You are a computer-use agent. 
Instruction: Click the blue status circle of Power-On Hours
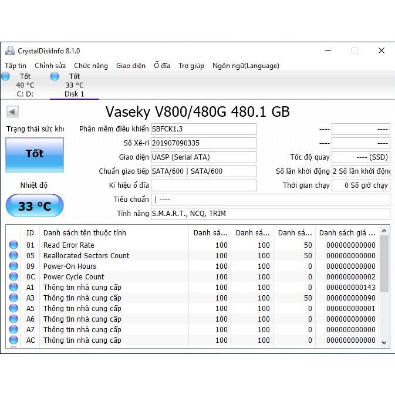(x=13, y=266)
